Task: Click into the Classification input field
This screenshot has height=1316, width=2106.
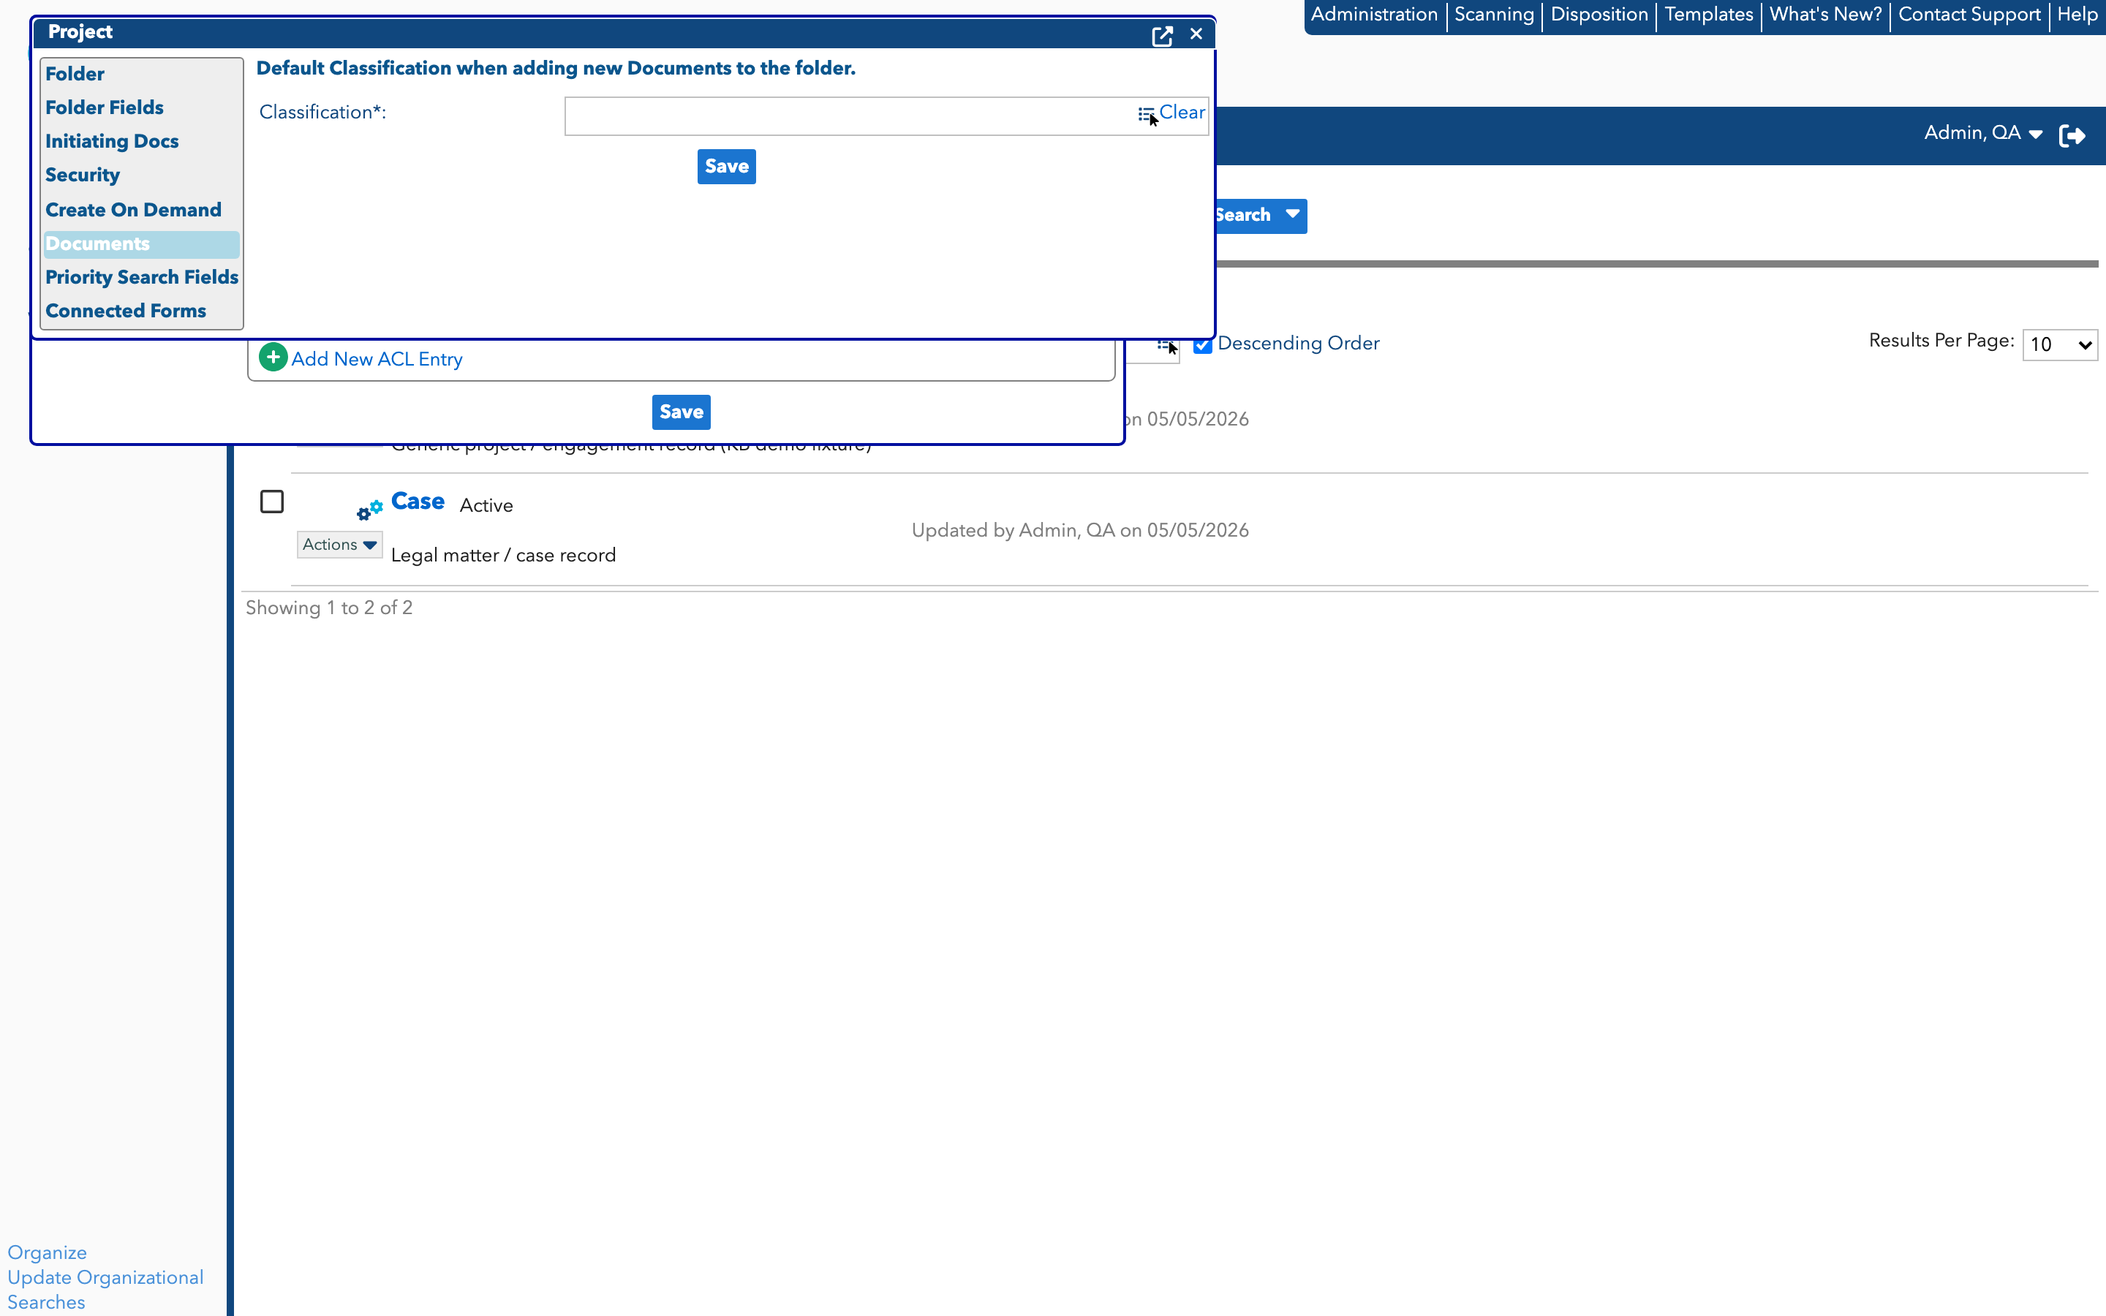Action: point(850,117)
